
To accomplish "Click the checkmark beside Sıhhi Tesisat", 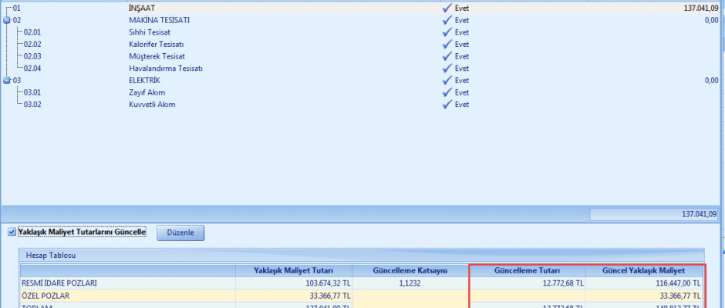I will click(x=447, y=32).
